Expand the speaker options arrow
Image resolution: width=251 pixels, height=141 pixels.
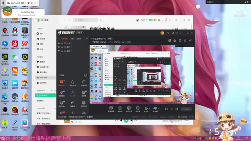(x=159, y=109)
